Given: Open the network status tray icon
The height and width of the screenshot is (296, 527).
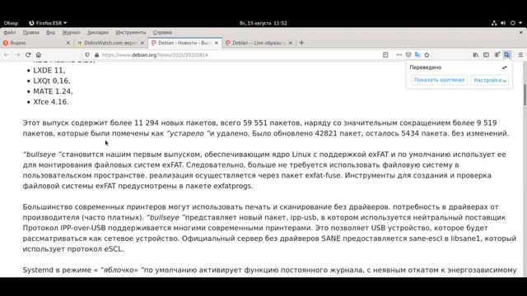Looking at the screenshot, I should tap(494, 23).
